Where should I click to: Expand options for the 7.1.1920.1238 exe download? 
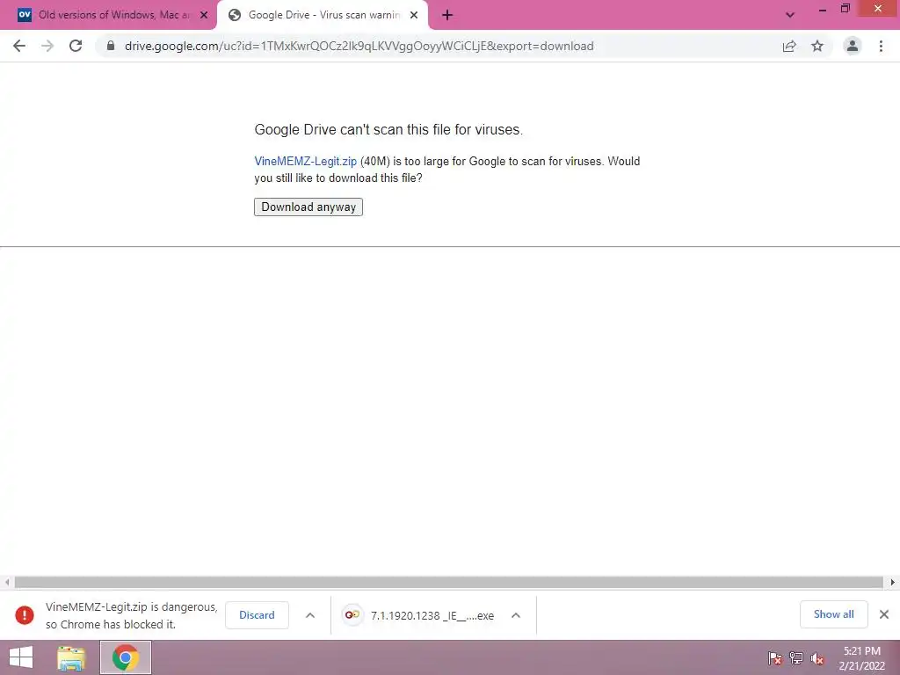pos(516,615)
